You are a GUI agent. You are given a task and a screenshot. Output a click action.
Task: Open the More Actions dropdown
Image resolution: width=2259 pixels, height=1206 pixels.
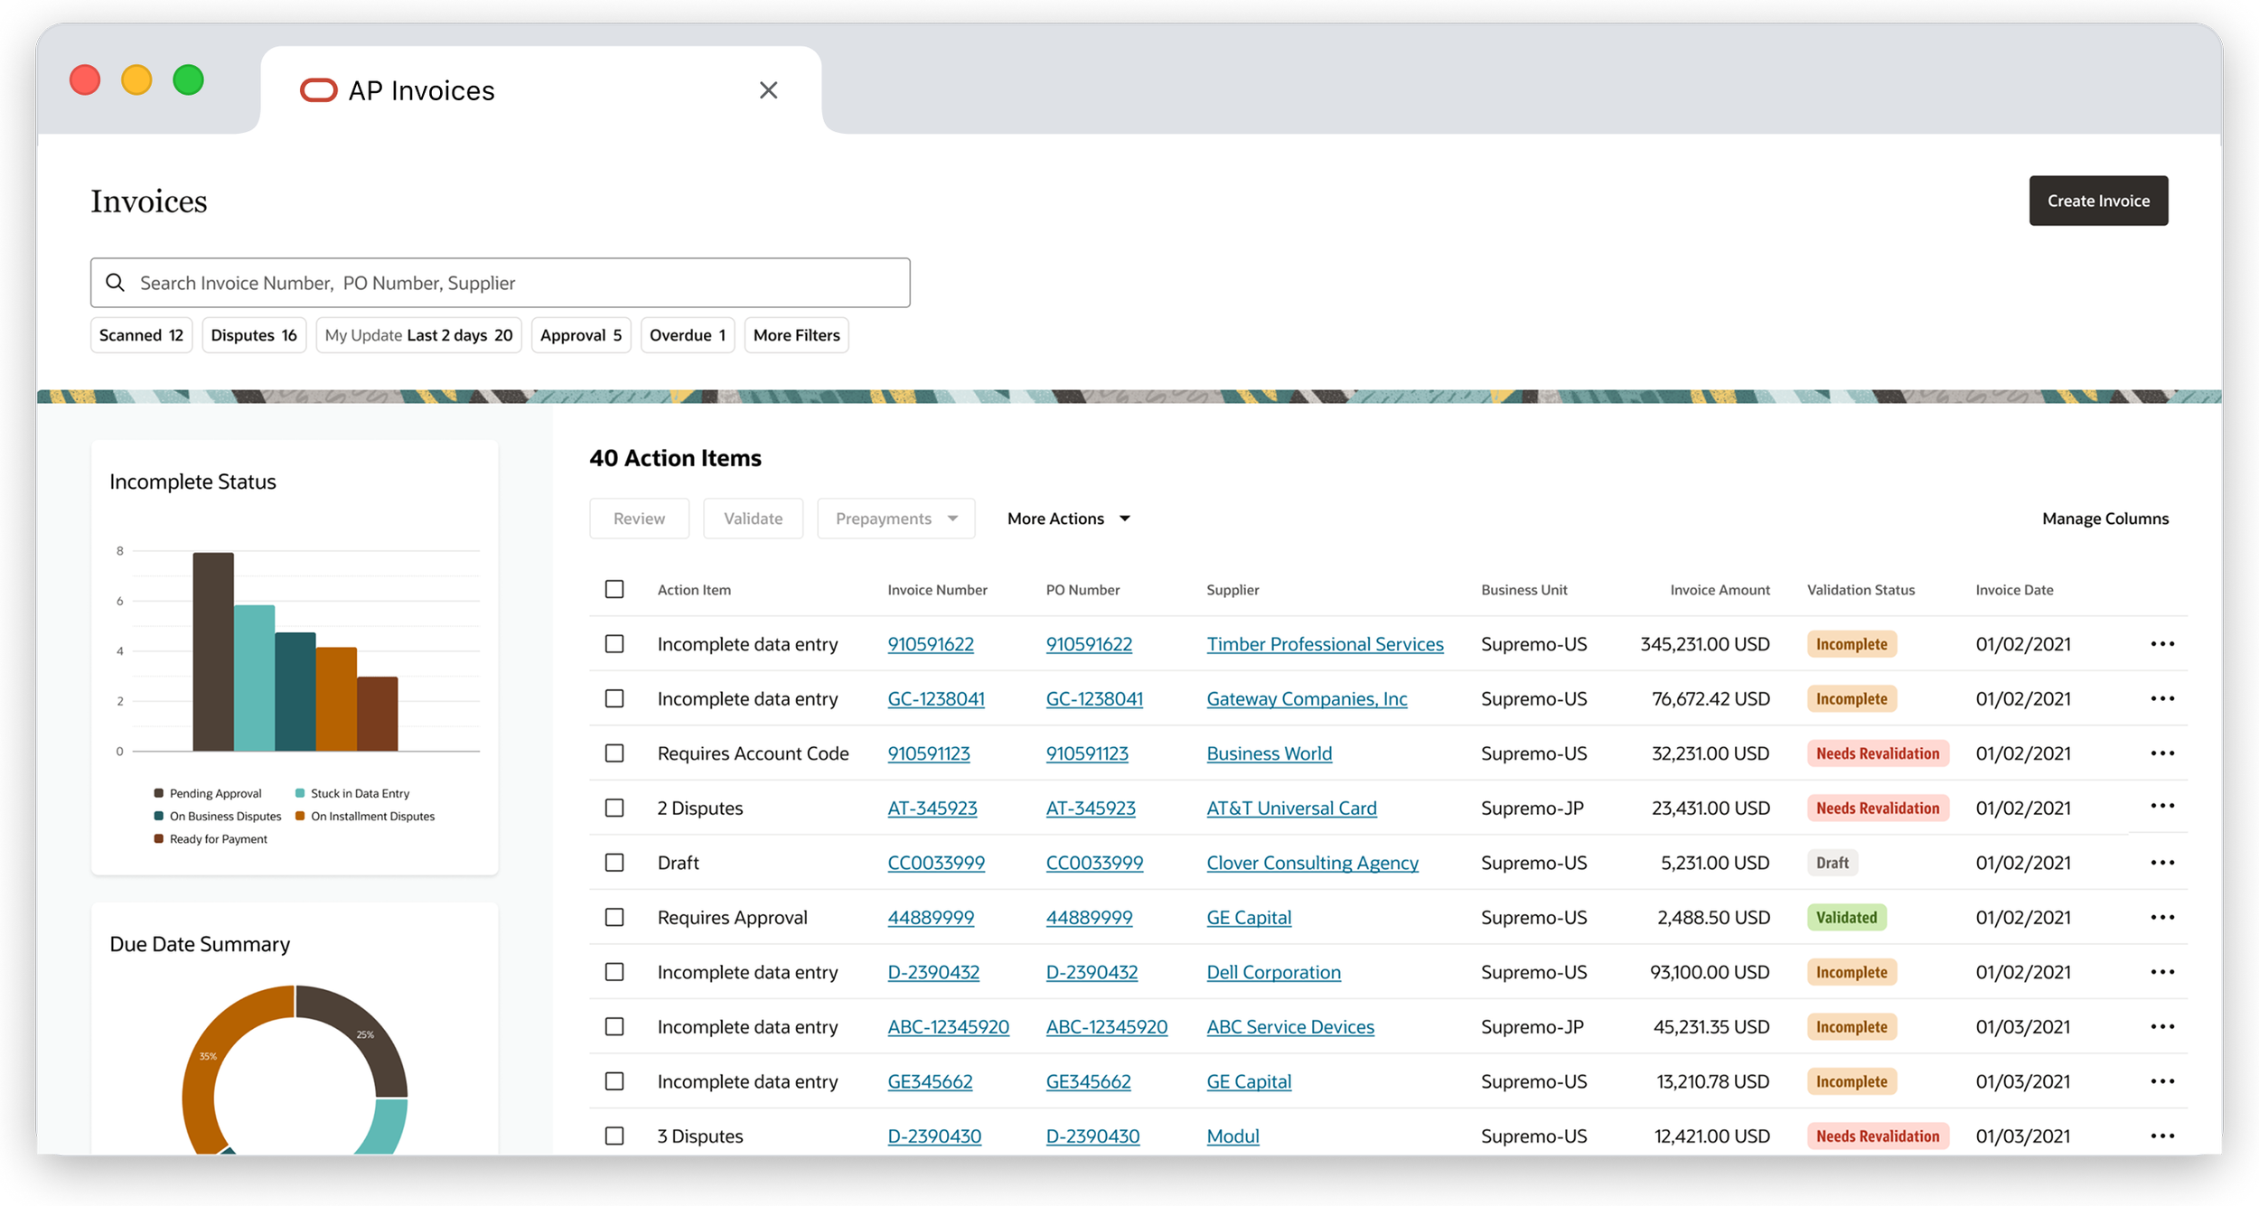click(x=1068, y=519)
